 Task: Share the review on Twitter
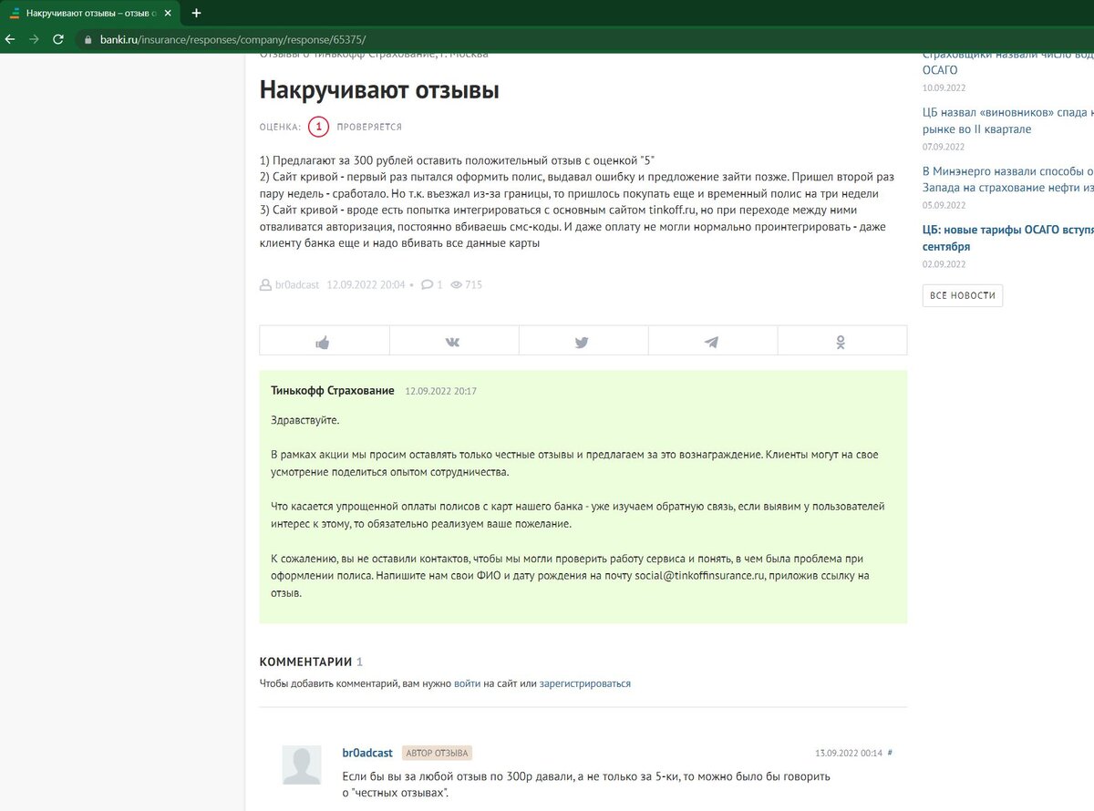click(583, 341)
